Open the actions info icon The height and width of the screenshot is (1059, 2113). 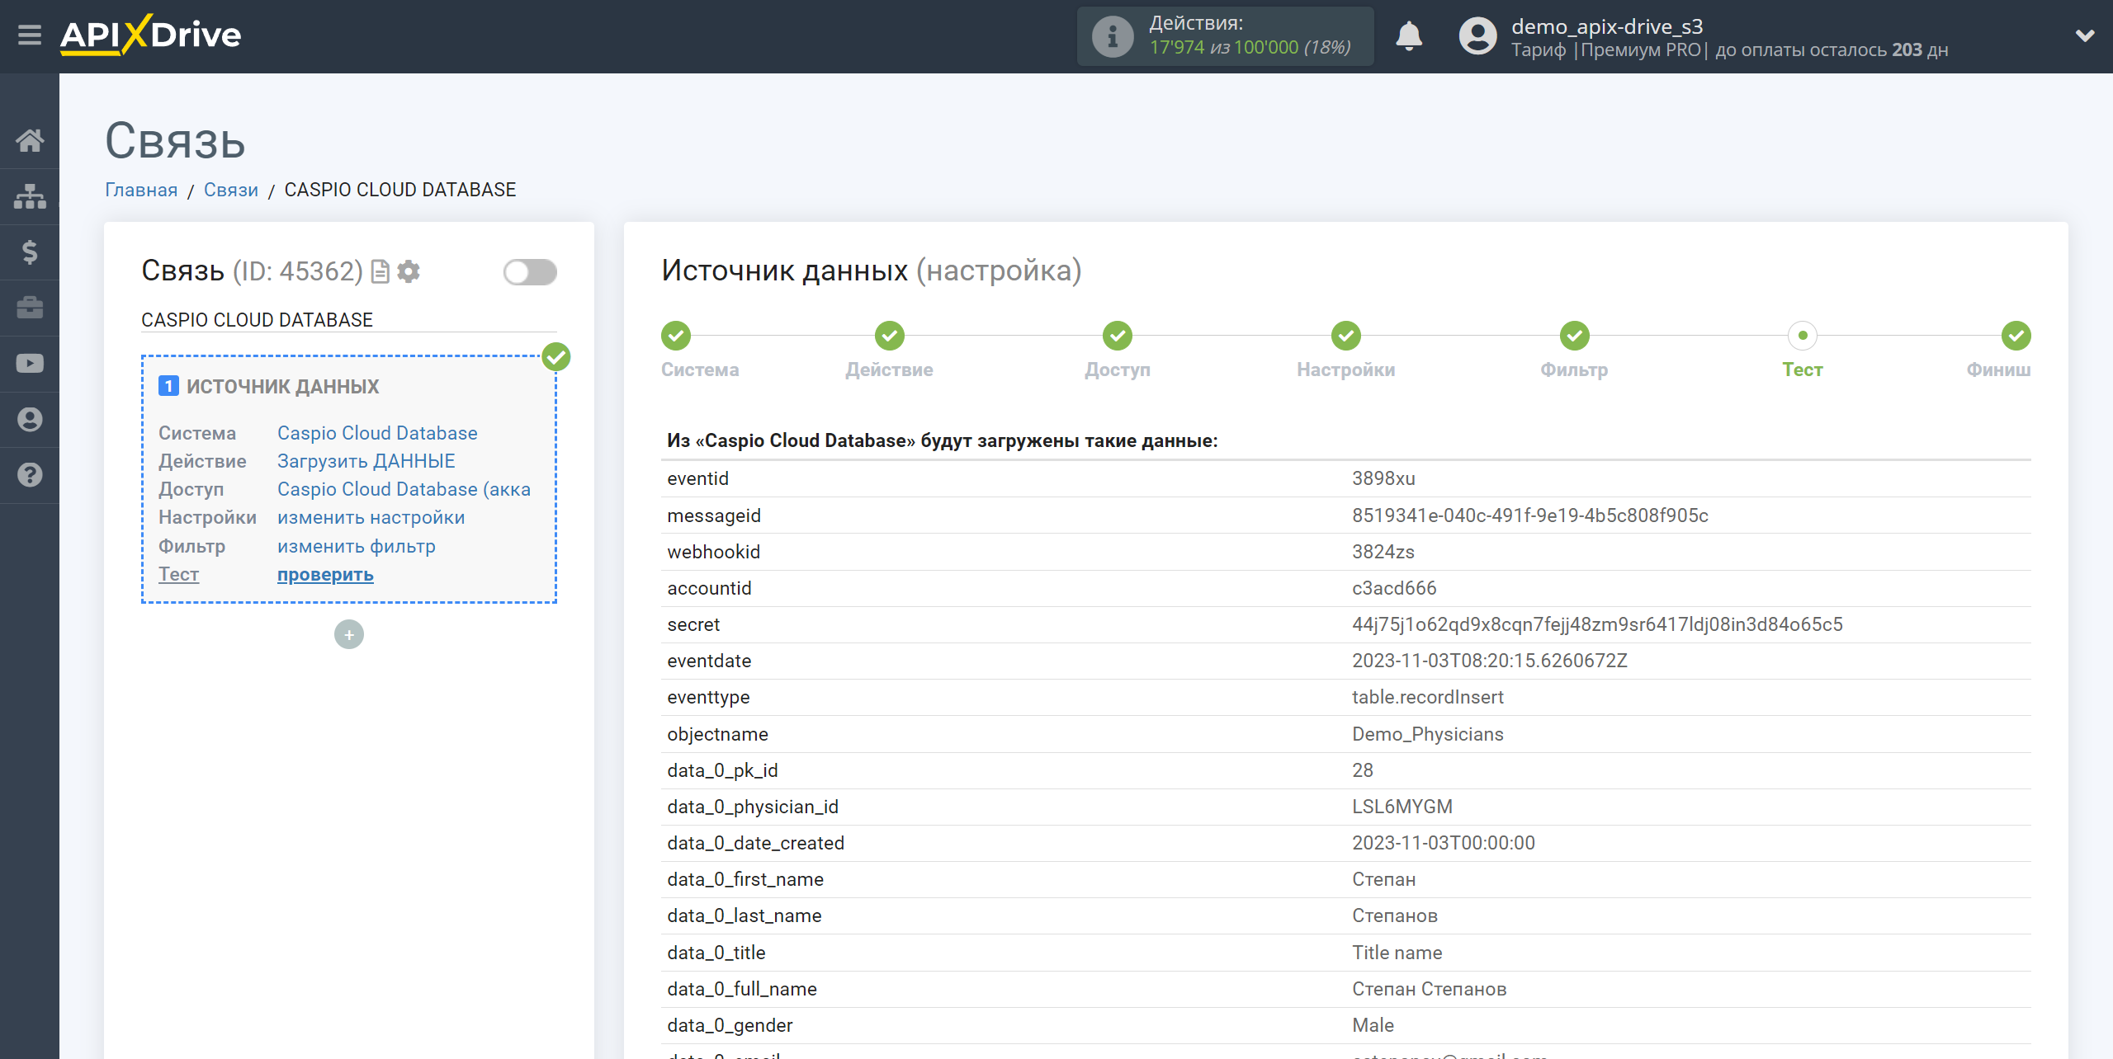[x=1113, y=36]
